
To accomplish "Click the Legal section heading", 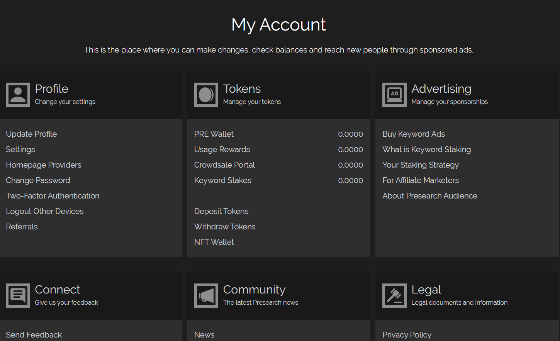I will [x=426, y=290].
